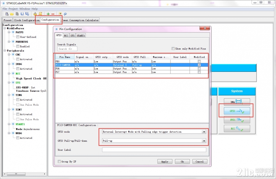Click the FREERTOS component icon in tree
The width and height of the screenshot is (276, 179).
pyautogui.click(x=13, y=42)
